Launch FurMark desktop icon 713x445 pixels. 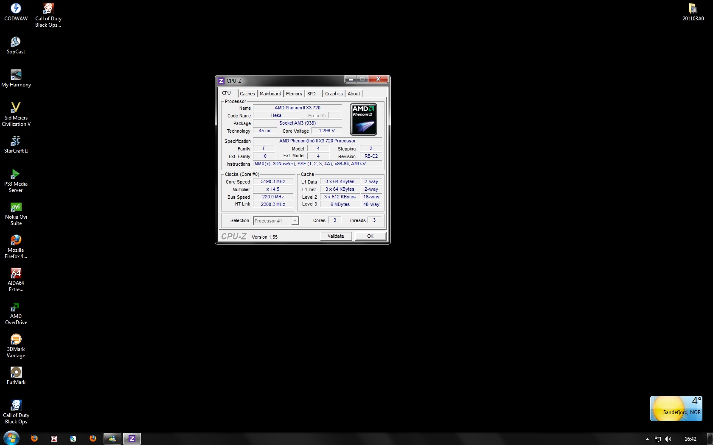(x=16, y=375)
